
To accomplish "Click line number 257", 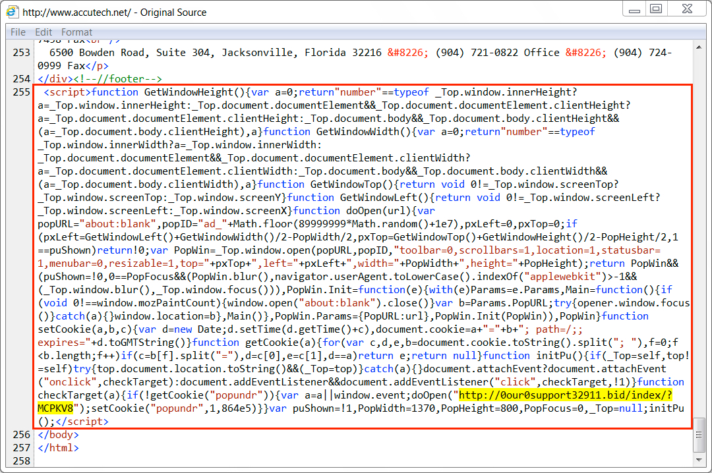I will click(21, 448).
